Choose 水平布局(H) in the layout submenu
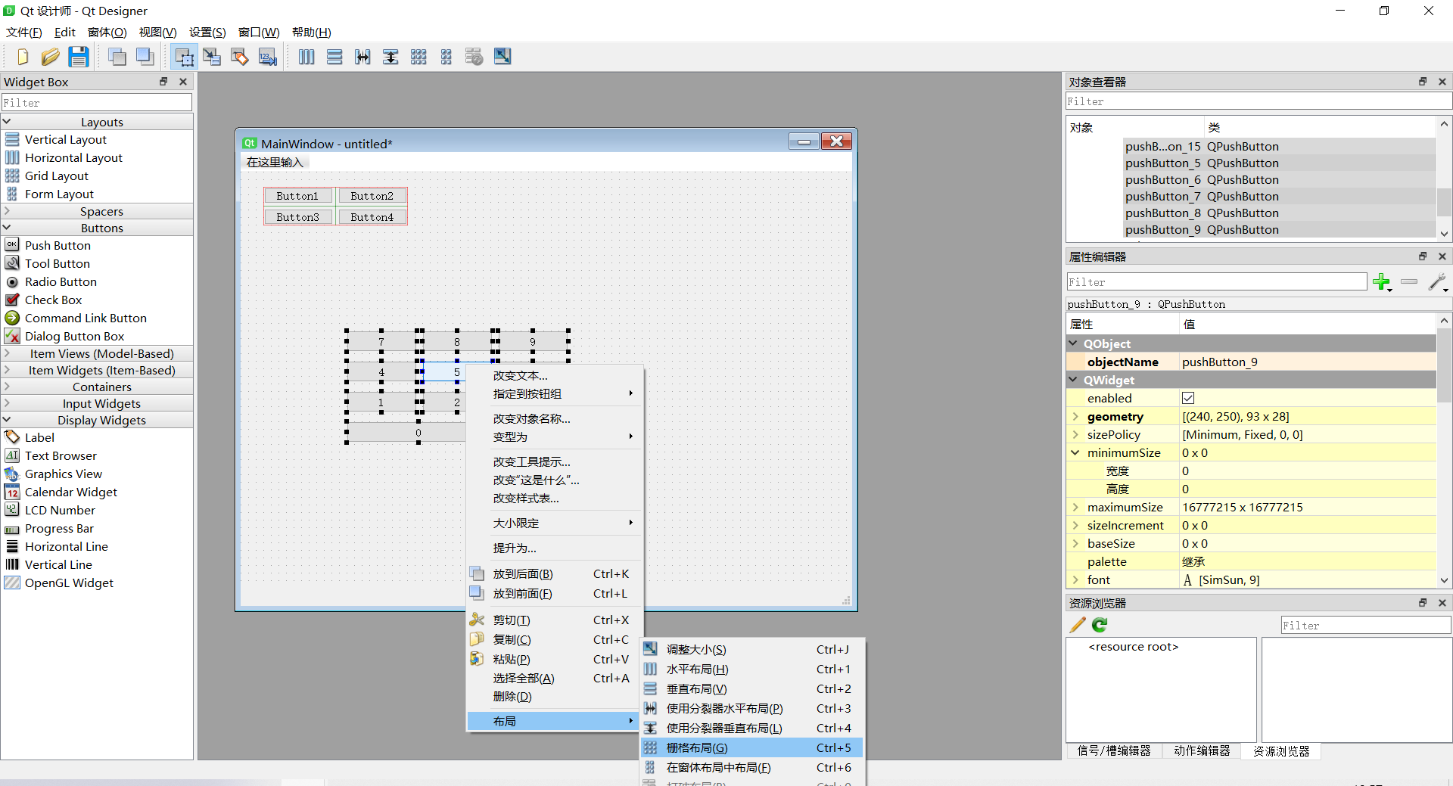Image resolution: width=1453 pixels, height=786 pixels. coord(751,669)
